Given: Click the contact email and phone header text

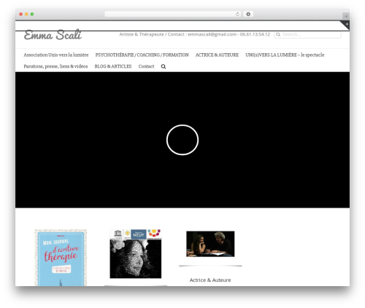Looking at the screenshot, I should coord(194,34).
